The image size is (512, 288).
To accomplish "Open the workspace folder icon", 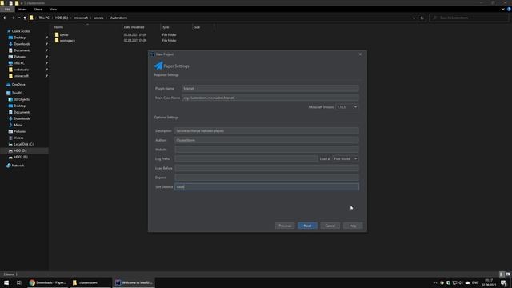I will (x=57, y=41).
